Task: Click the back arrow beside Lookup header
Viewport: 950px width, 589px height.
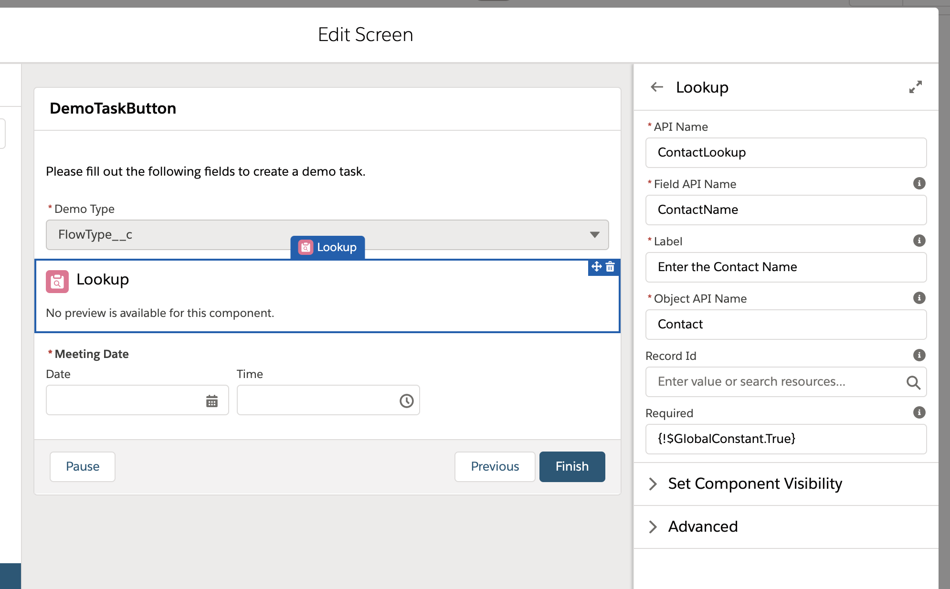Action: pyautogui.click(x=657, y=87)
